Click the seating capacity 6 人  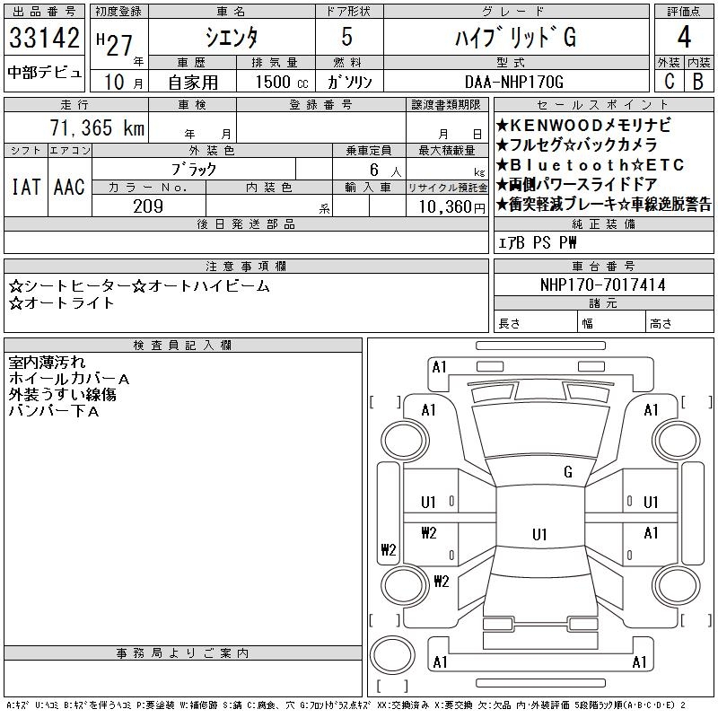pyautogui.click(x=385, y=171)
